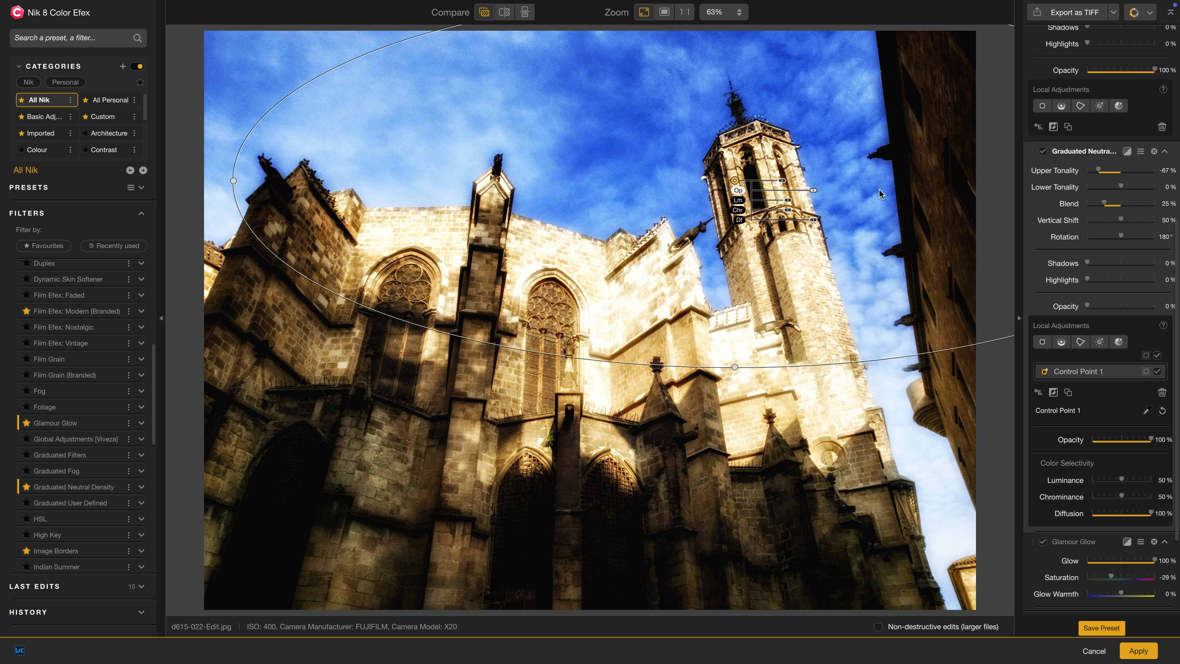Open the Export as TIFF dropdown arrow

coord(1114,12)
